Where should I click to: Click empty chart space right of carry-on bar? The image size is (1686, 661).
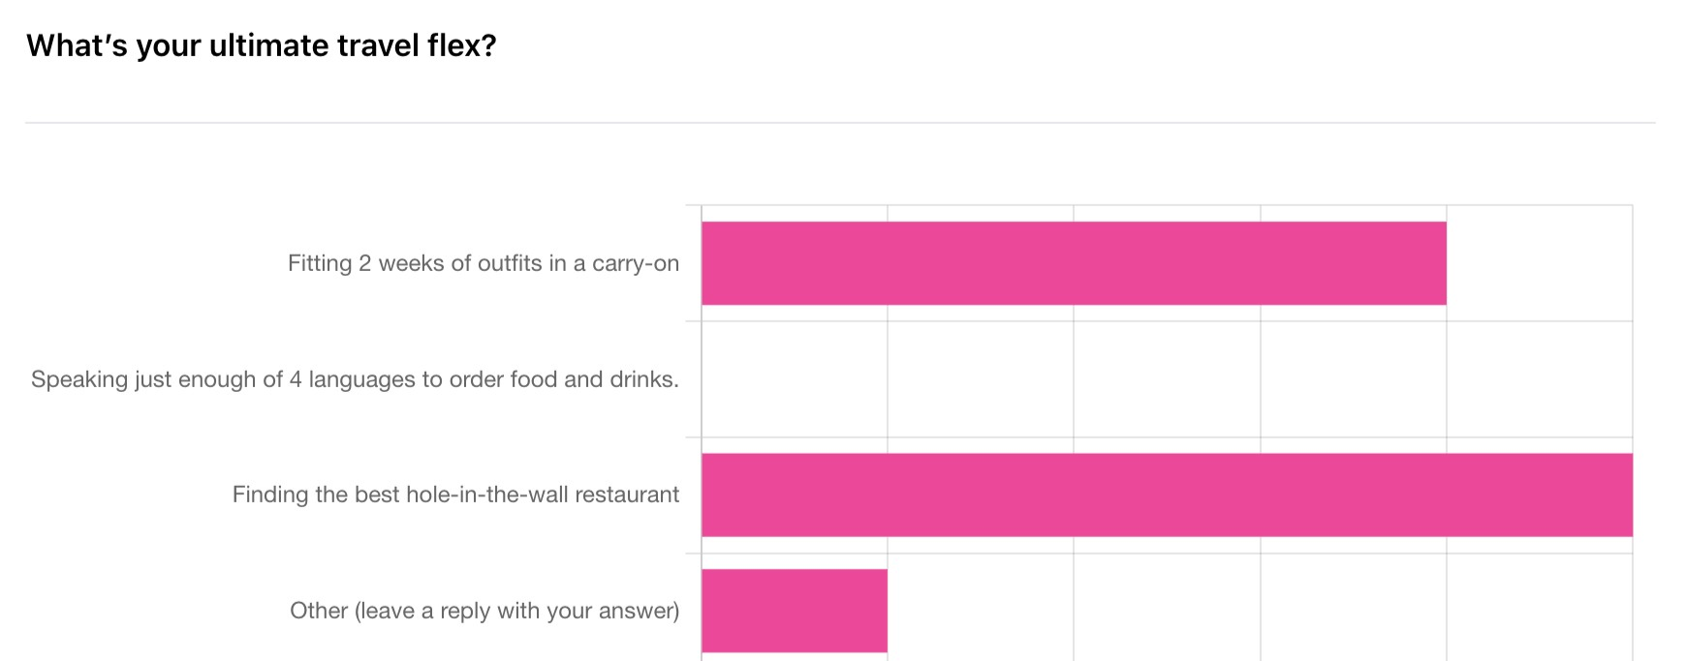point(1539,263)
